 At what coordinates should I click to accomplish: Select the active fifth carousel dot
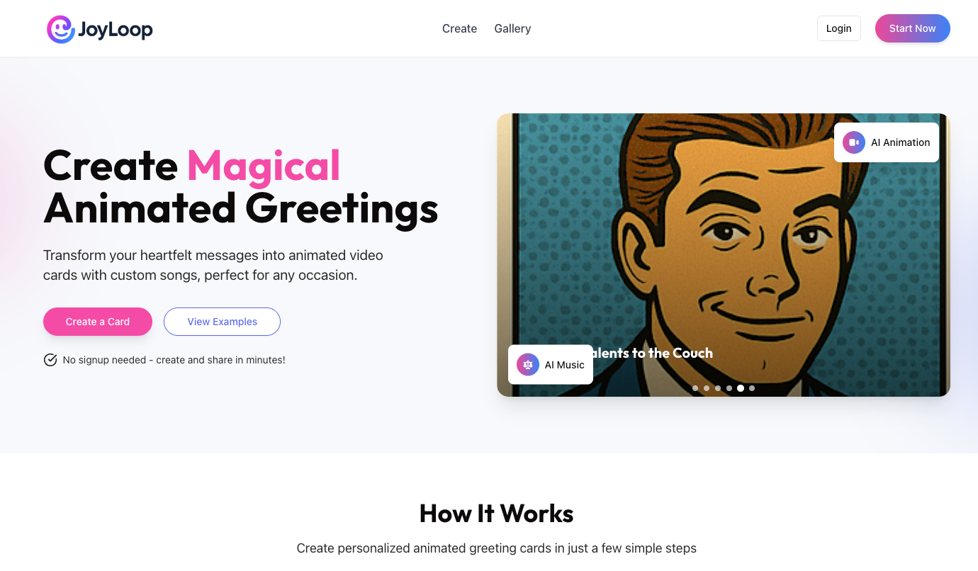(741, 388)
